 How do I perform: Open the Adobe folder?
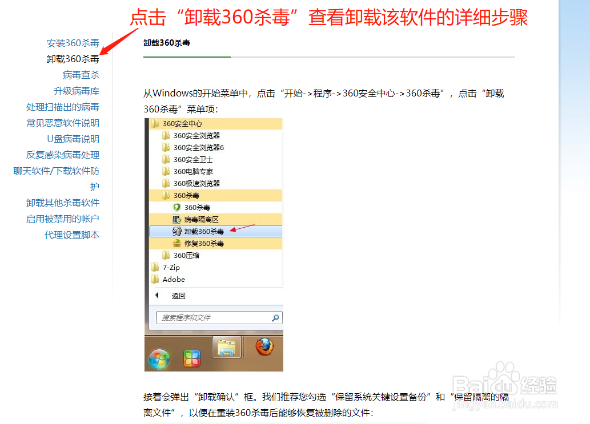[168, 279]
